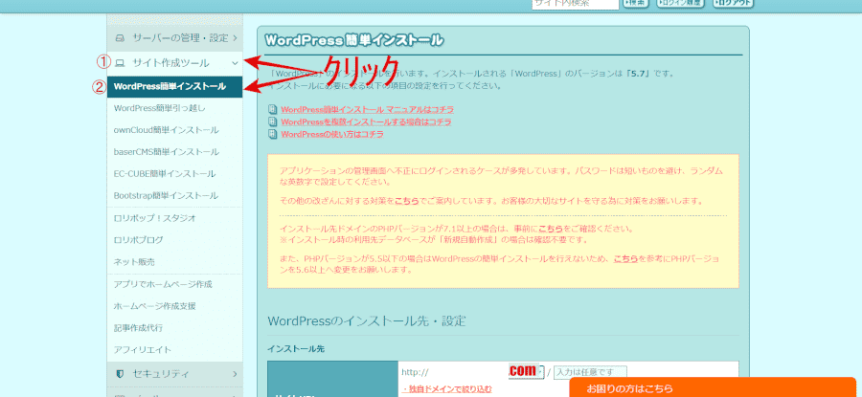Follow こちら link about PHP 7.1以上 check
This screenshot has height=397, width=862.
[551, 229]
